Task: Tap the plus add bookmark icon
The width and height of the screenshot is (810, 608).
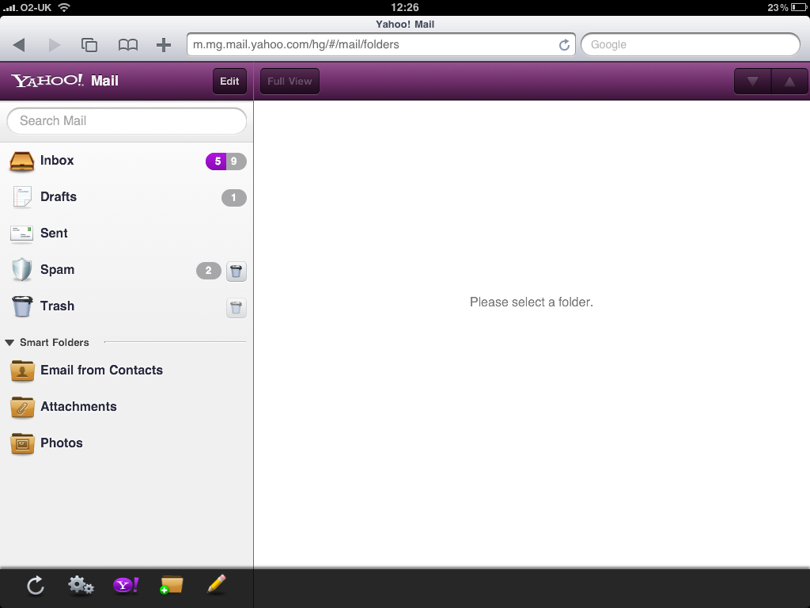Action: [x=164, y=45]
